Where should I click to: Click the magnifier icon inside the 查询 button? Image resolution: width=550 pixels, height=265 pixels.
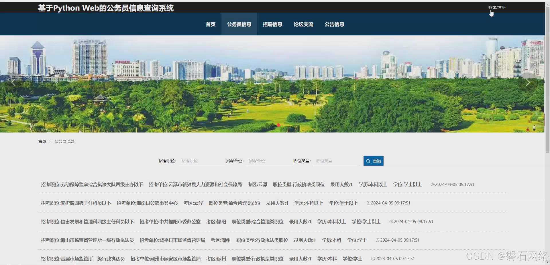pyautogui.click(x=368, y=161)
